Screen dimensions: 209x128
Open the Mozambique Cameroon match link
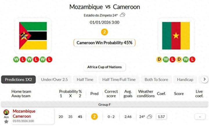[24, 114]
